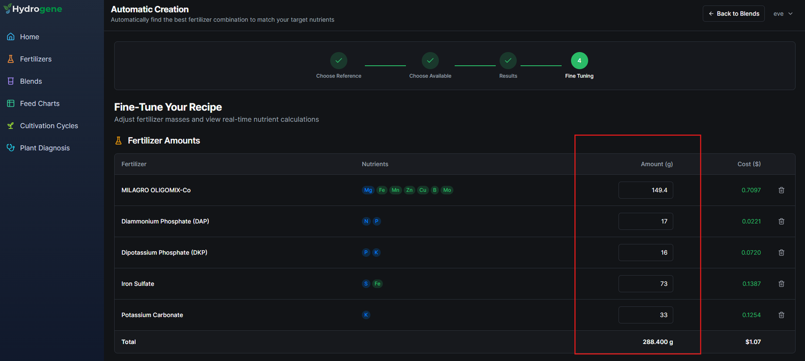
Task: Click the Blends beaker icon
Action: click(x=11, y=81)
